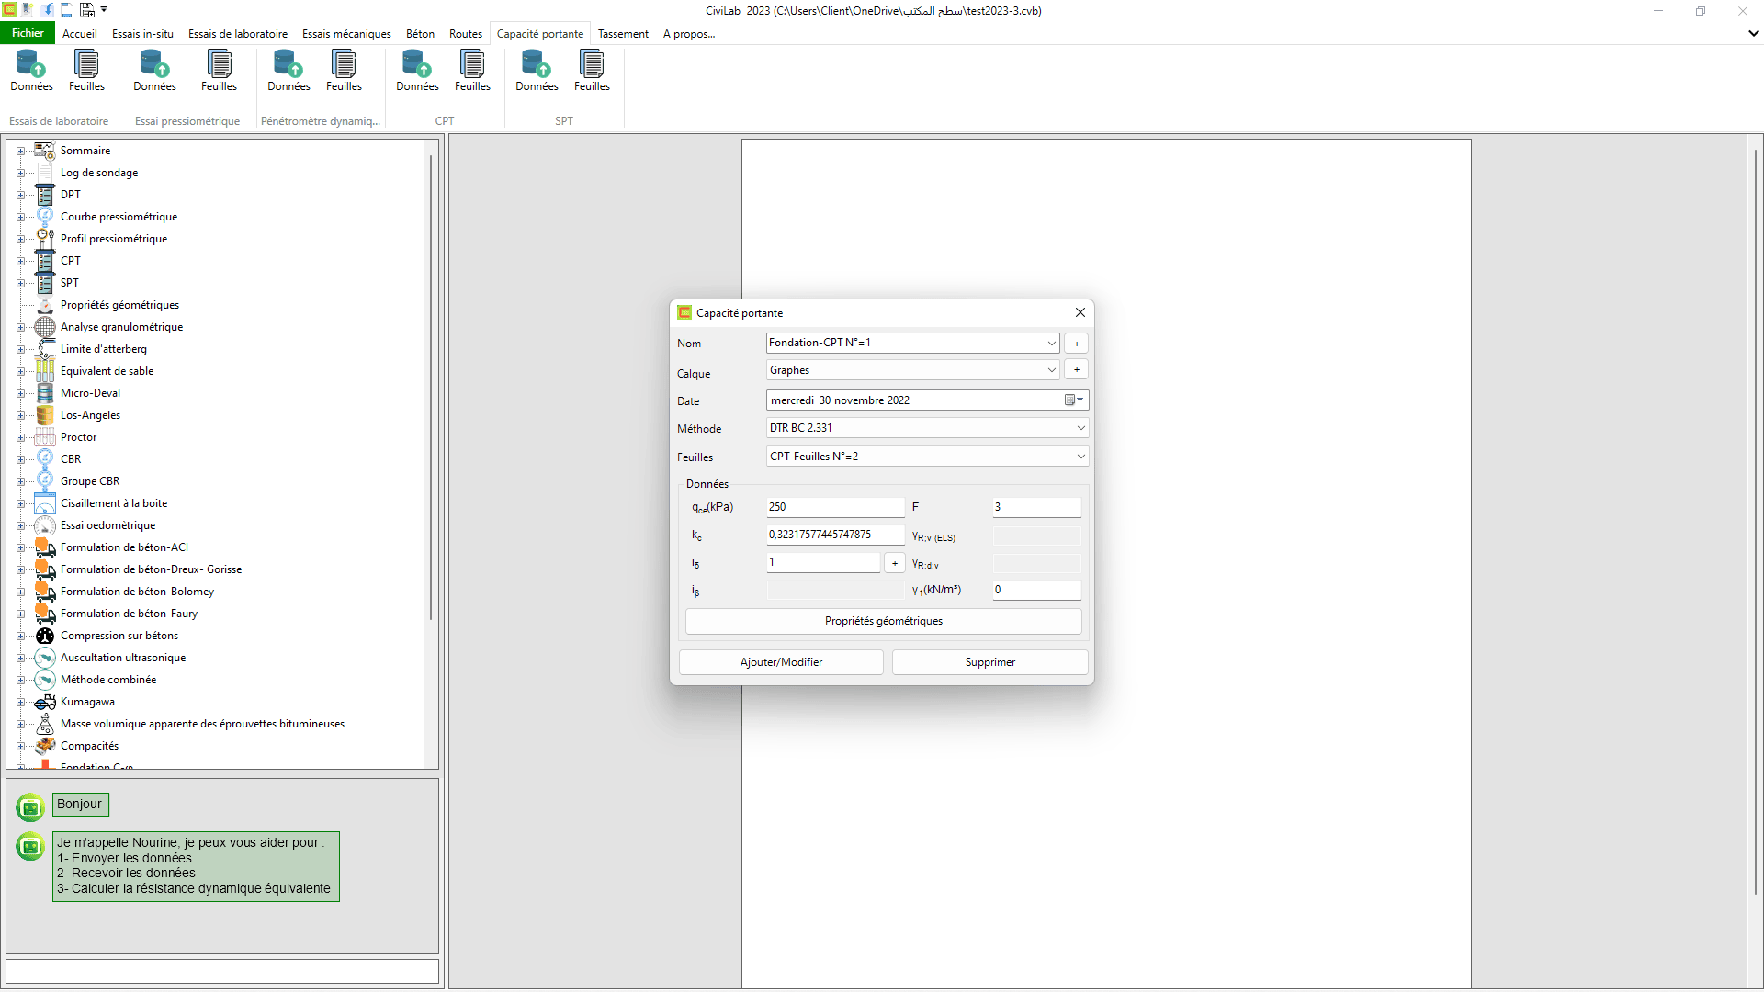Click the Equivalent de sable icon

[45, 371]
